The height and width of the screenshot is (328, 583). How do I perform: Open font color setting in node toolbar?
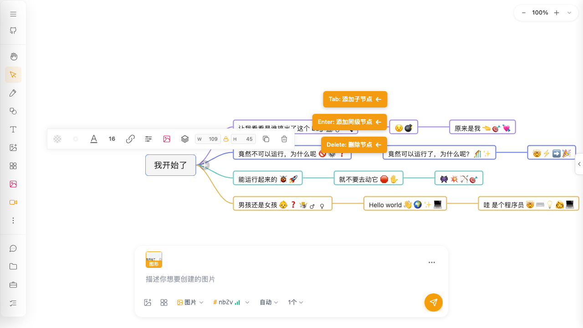tap(94, 139)
